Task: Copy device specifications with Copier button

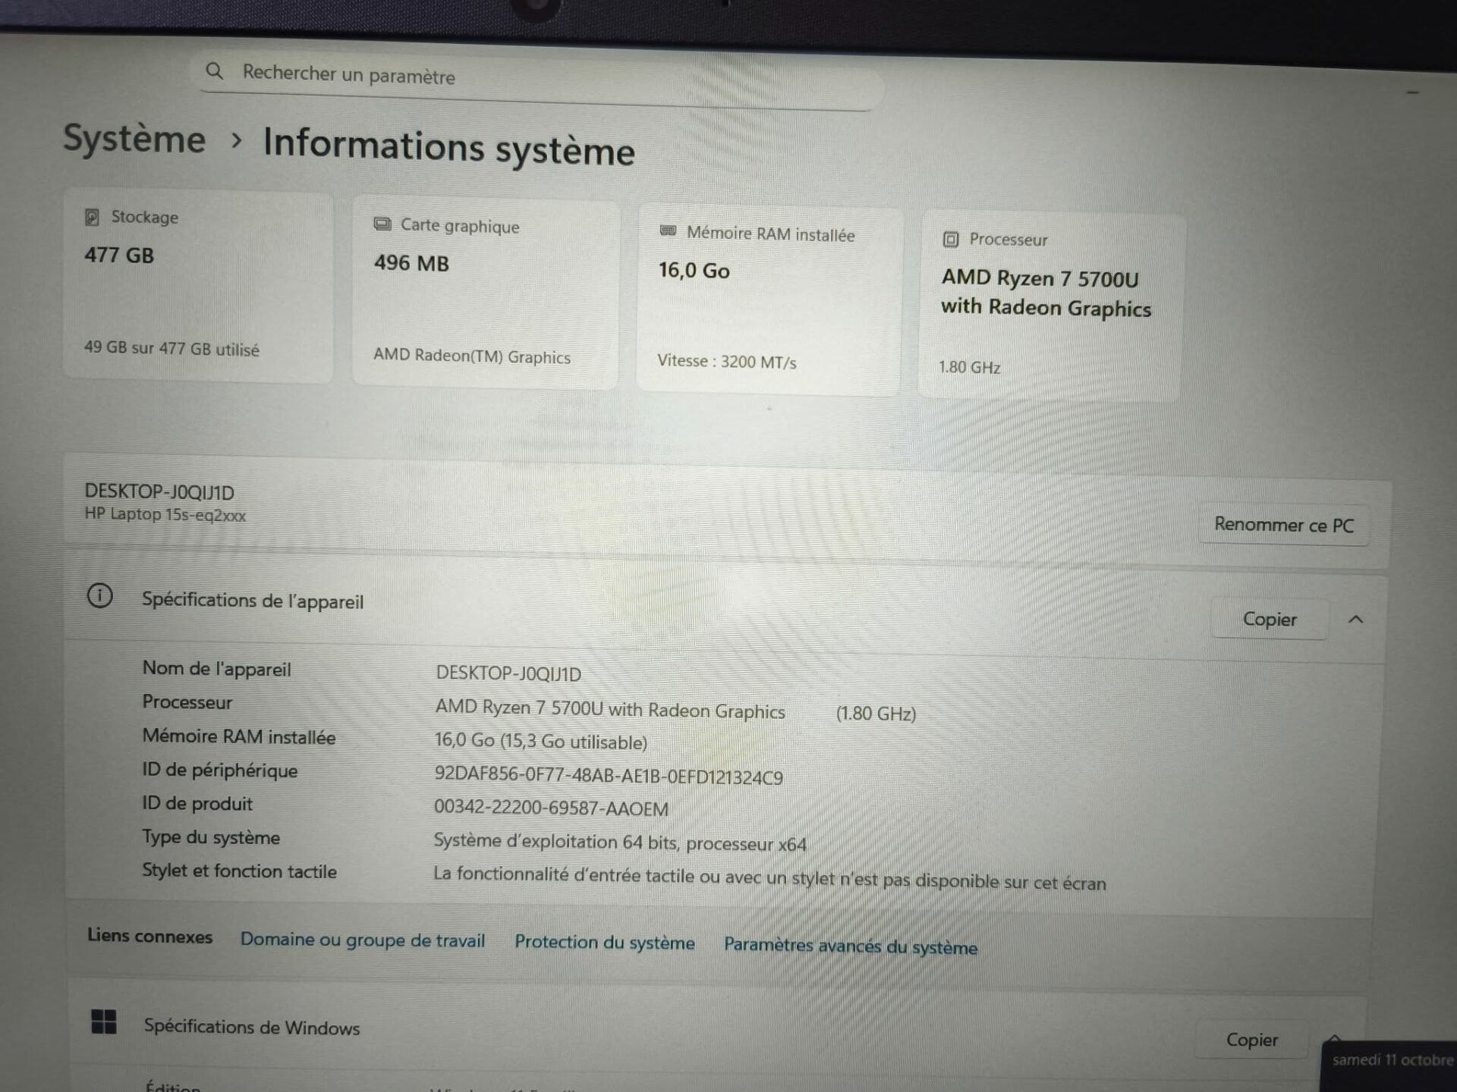Action: [x=1269, y=620]
